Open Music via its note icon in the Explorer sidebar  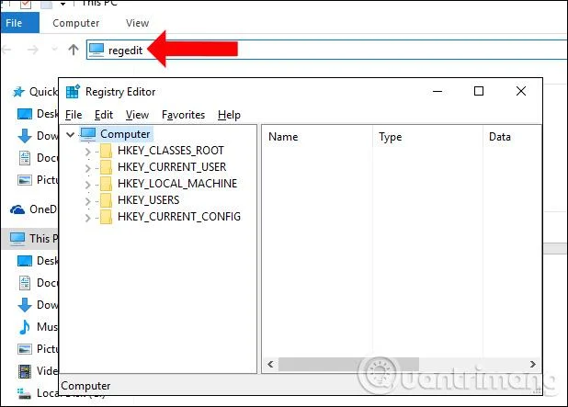pyautogui.click(x=25, y=327)
